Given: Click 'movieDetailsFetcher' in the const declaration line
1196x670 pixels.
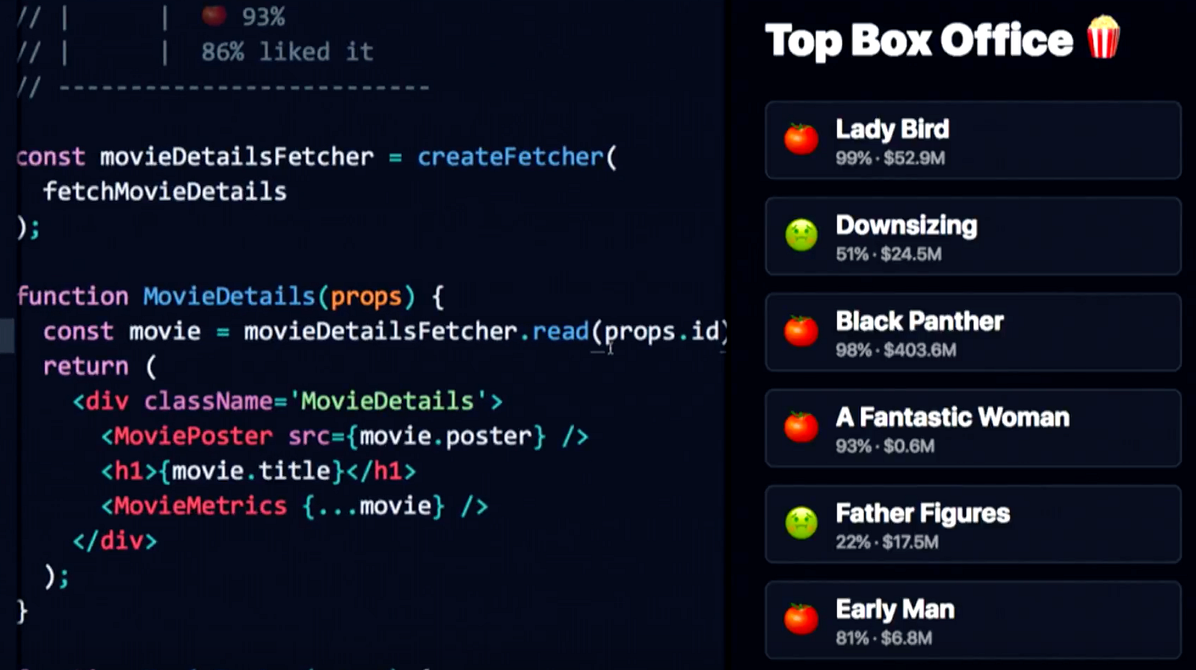Looking at the screenshot, I should tap(237, 157).
